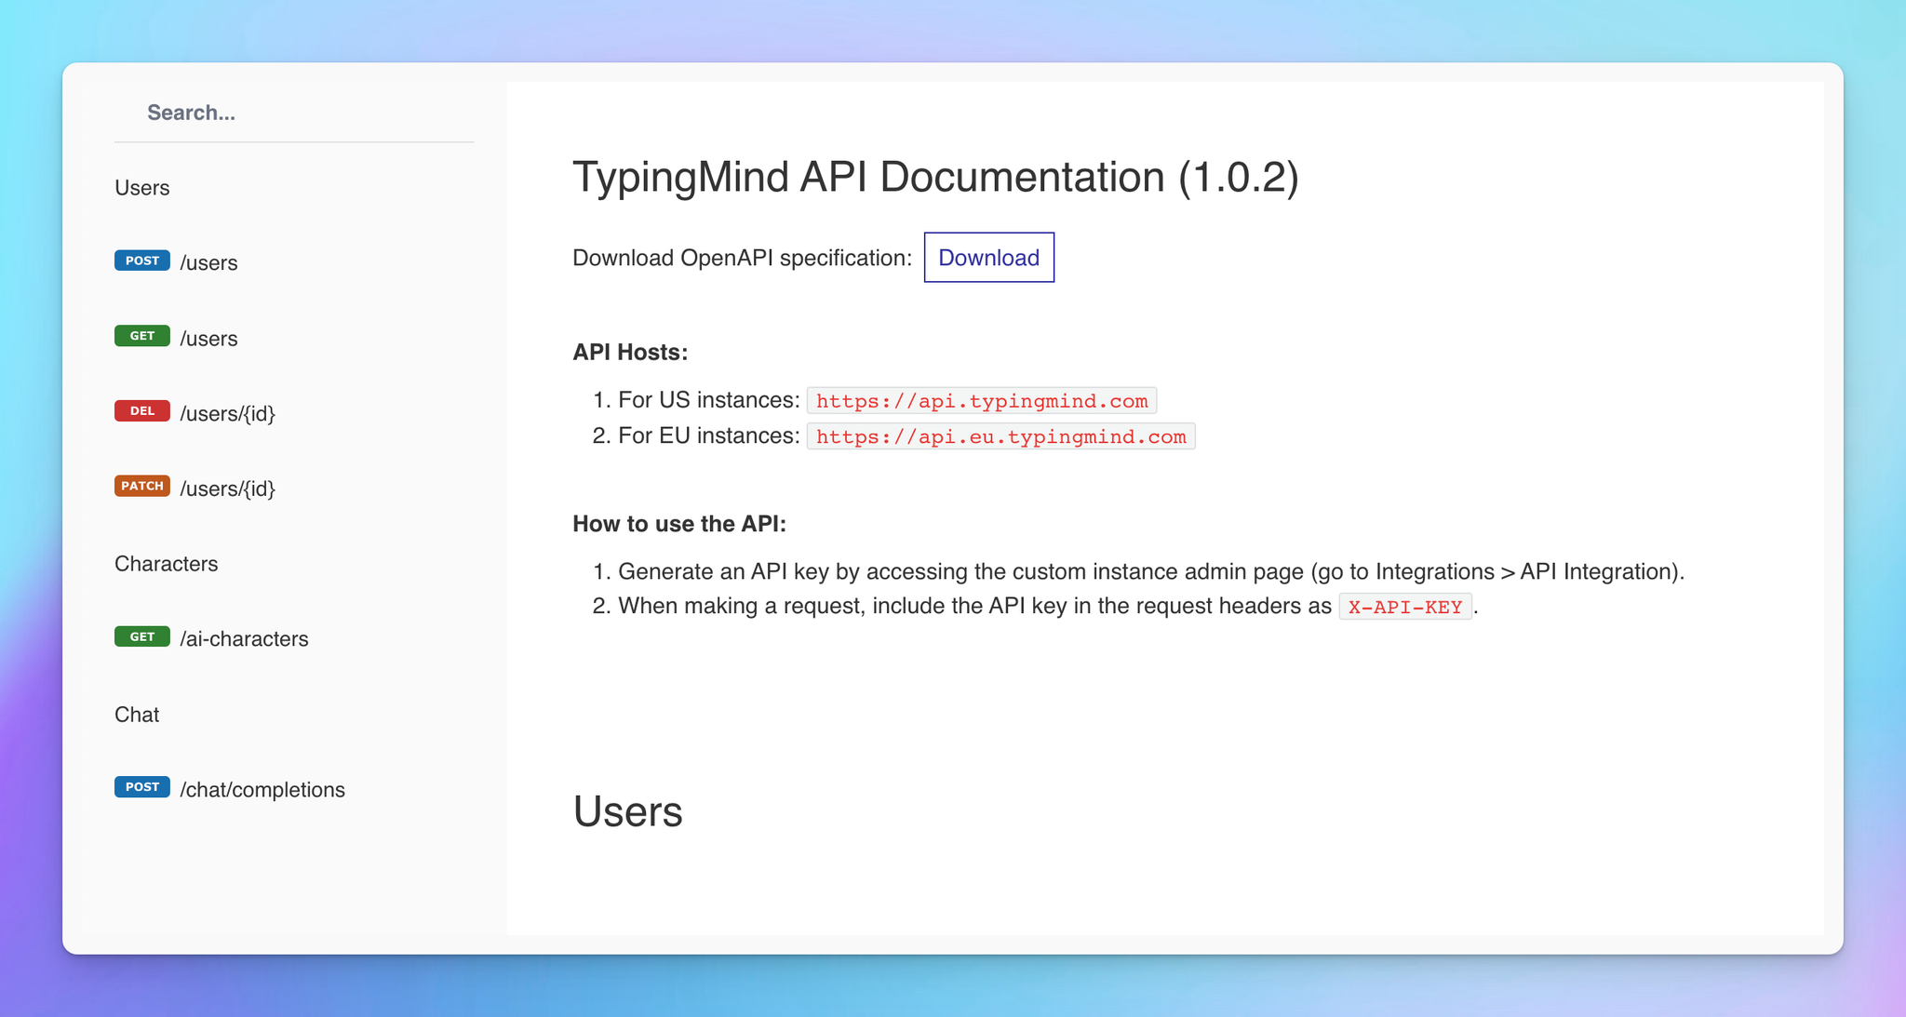
Task: Select GET /ai-characters endpoint
Action: tap(211, 638)
